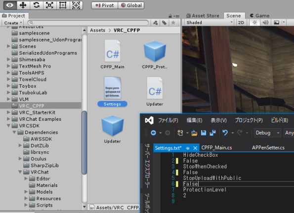Close the Settings.txt tab

(x=195, y=148)
